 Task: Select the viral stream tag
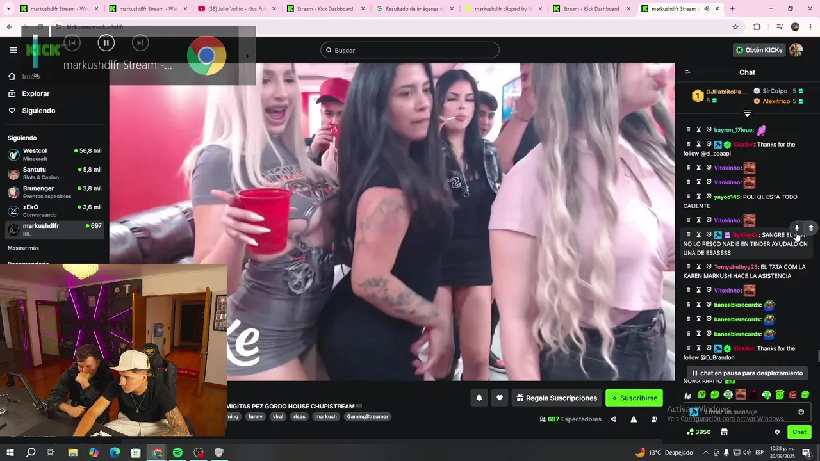[x=277, y=417]
